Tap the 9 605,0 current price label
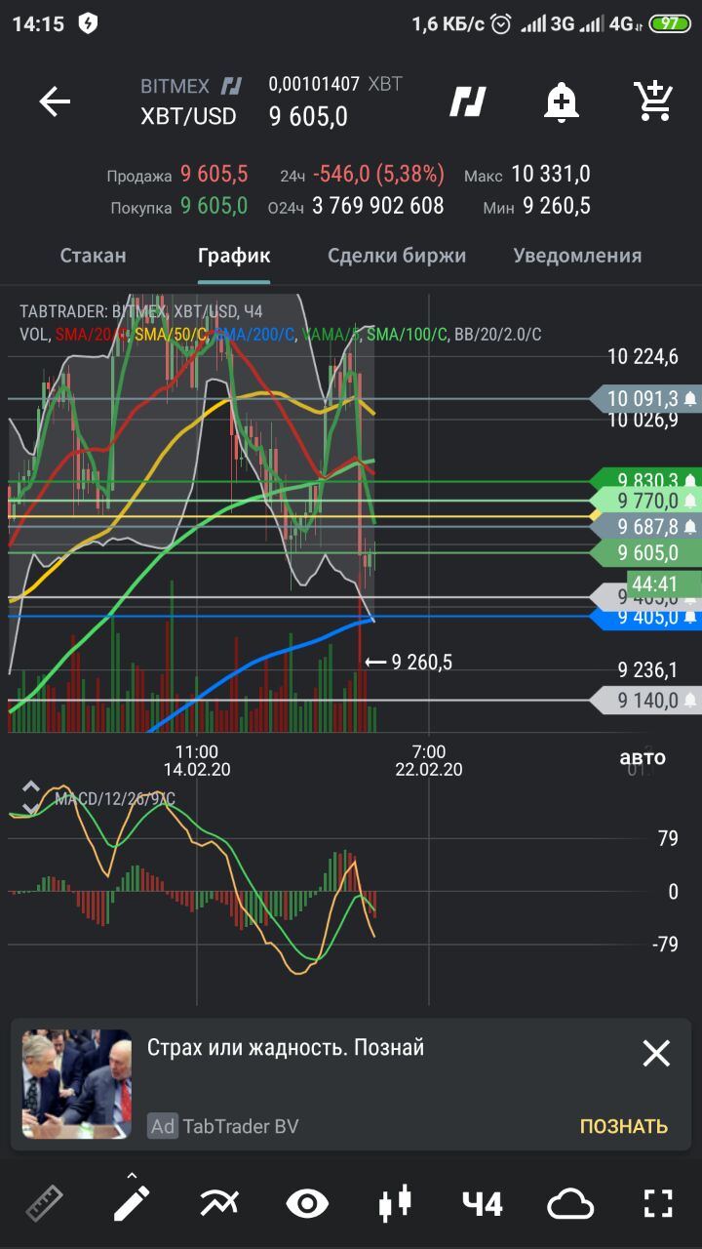Screen dimensions: 702x1249 click(x=645, y=553)
